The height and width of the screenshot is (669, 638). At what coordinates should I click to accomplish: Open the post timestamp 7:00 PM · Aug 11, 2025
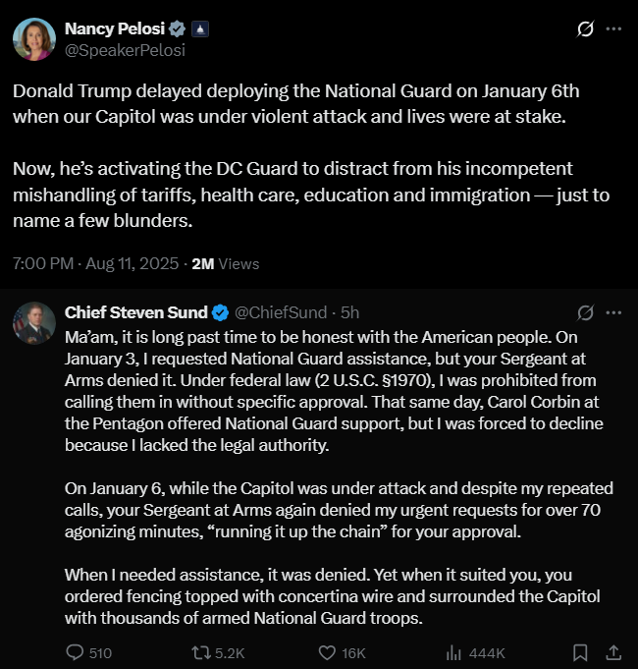click(96, 263)
